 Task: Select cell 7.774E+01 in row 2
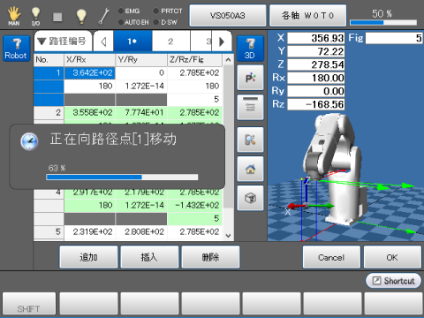[141, 112]
